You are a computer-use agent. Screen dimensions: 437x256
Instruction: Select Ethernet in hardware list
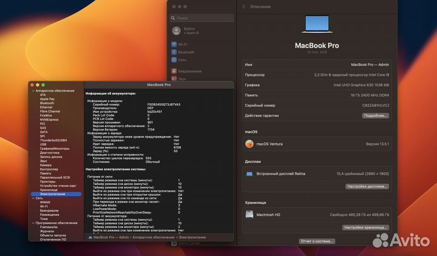[46, 107]
